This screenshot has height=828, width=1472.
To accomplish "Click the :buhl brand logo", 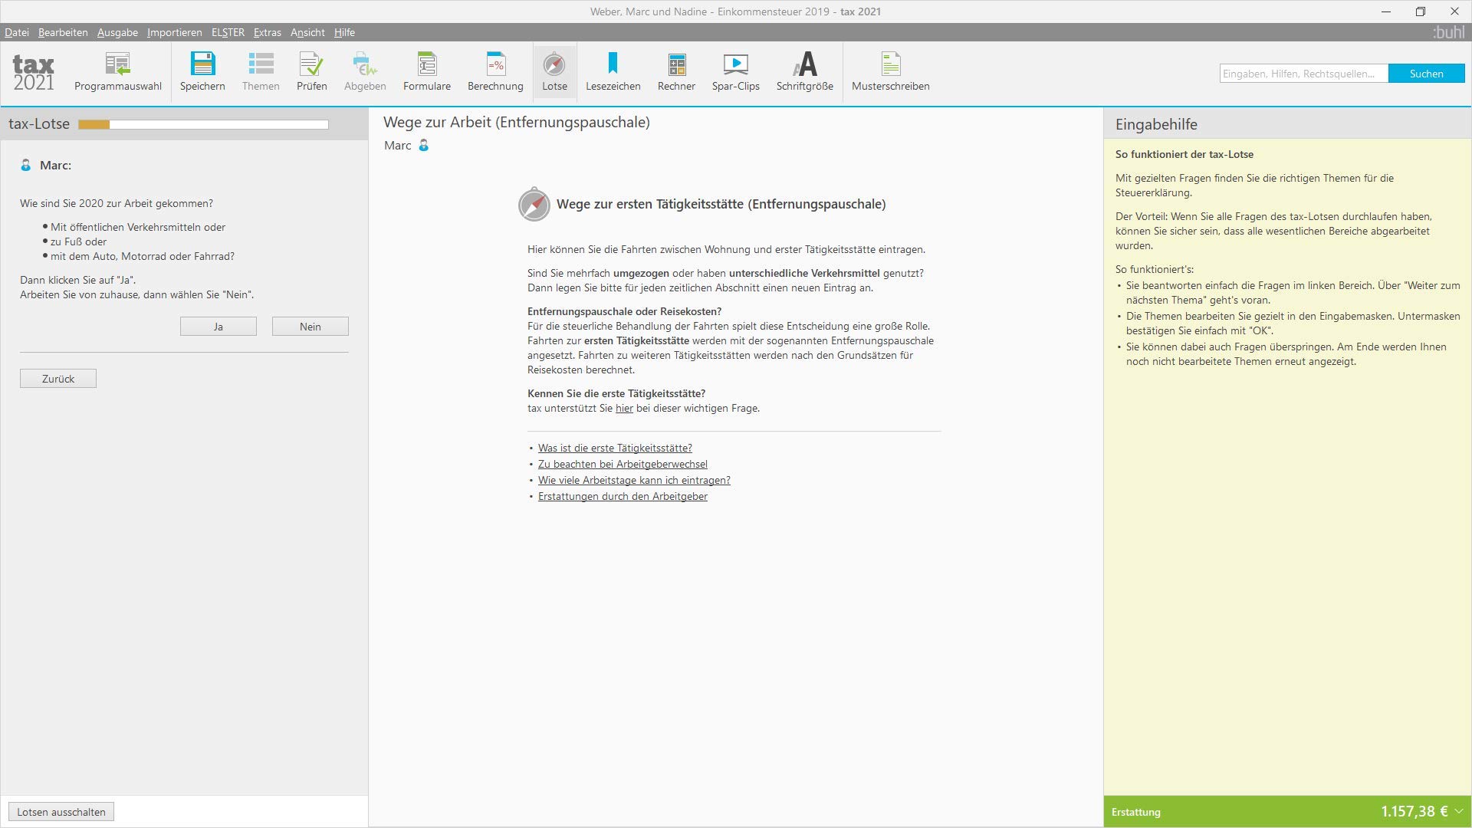I will pyautogui.click(x=1448, y=32).
